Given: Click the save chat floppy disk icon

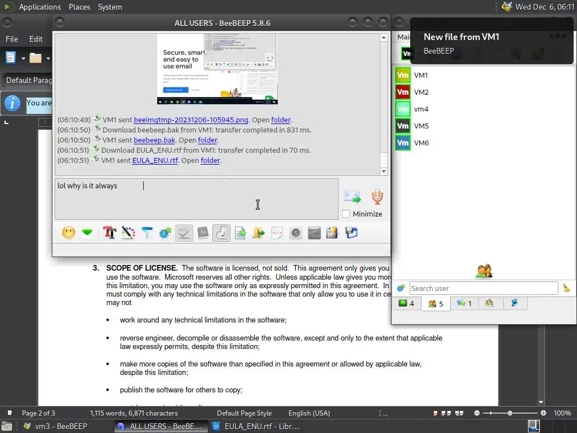Looking at the screenshot, I should click(352, 233).
